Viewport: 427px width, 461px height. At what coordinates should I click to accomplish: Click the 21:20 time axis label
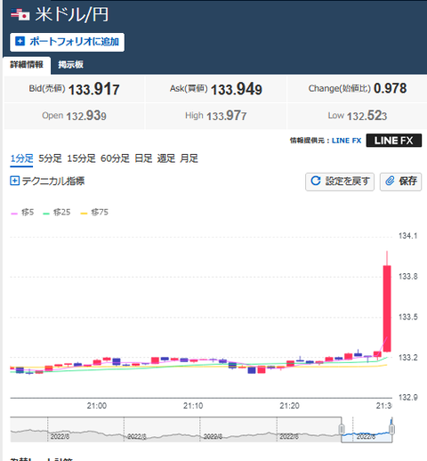click(x=289, y=406)
